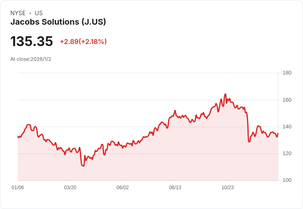Click the 180 price axis label
The height and width of the screenshot is (209, 303).
tap(287, 73)
